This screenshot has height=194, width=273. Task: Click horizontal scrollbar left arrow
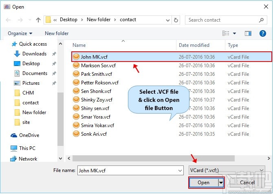(x=69, y=158)
